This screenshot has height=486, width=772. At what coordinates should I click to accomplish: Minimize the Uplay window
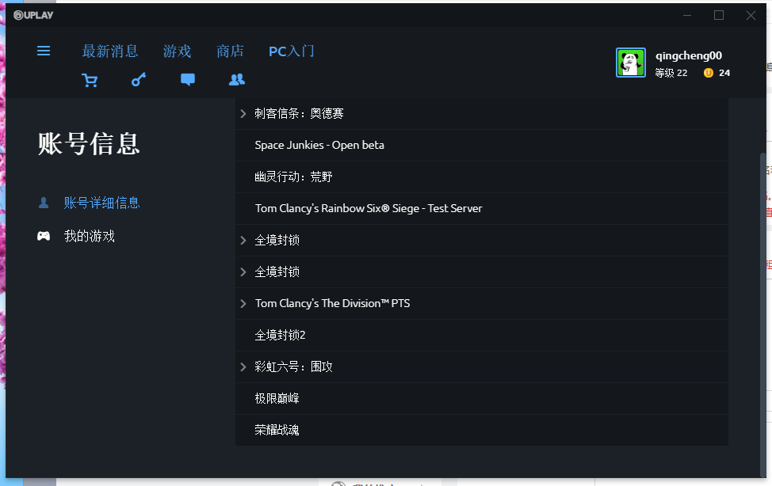pyautogui.click(x=687, y=15)
